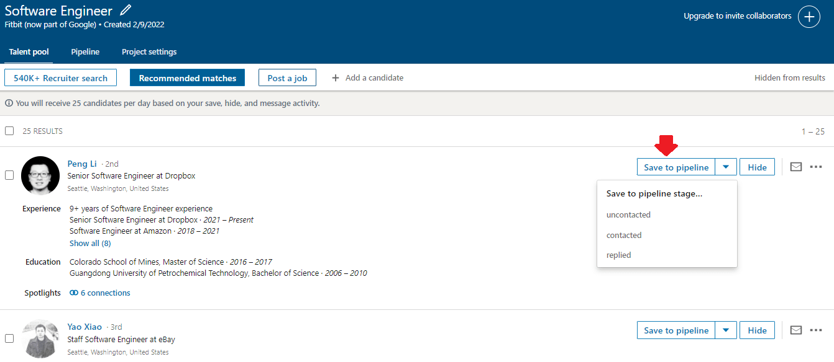Click Yao Xiao's profile photo
The width and height of the screenshot is (834, 362).
[x=40, y=338]
